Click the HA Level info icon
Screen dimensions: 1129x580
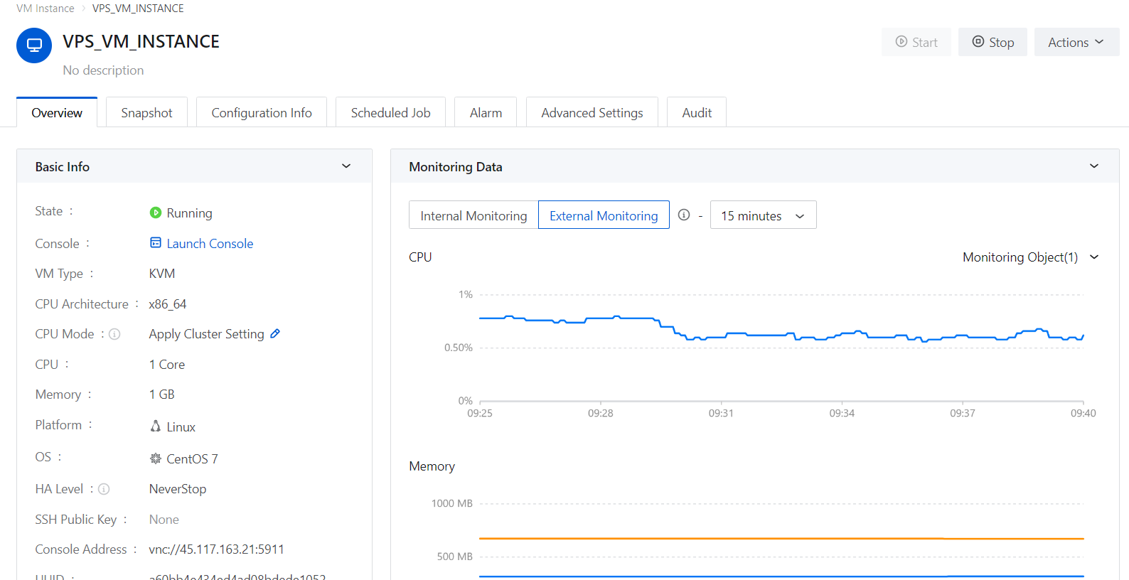click(x=104, y=489)
